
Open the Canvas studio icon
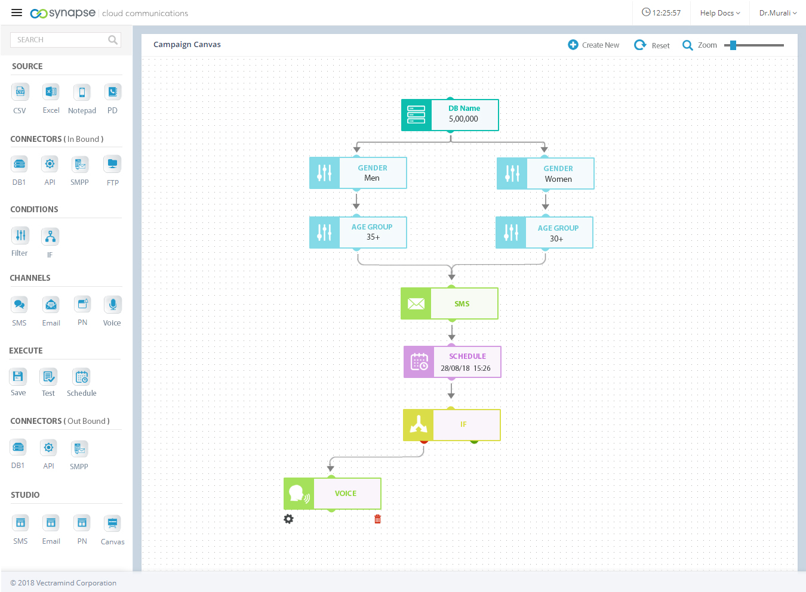[112, 523]
